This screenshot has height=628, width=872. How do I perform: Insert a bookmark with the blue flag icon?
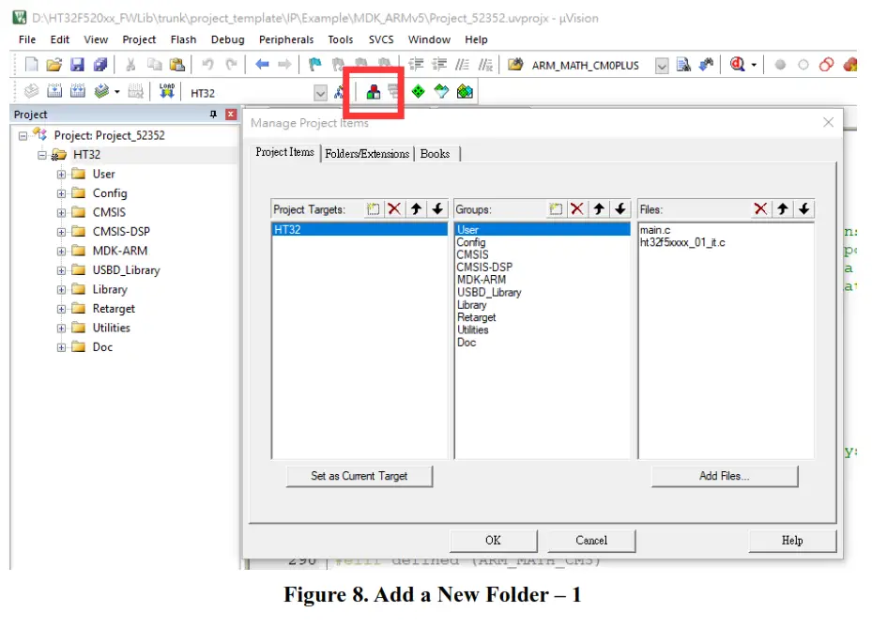tap(315, 65)
